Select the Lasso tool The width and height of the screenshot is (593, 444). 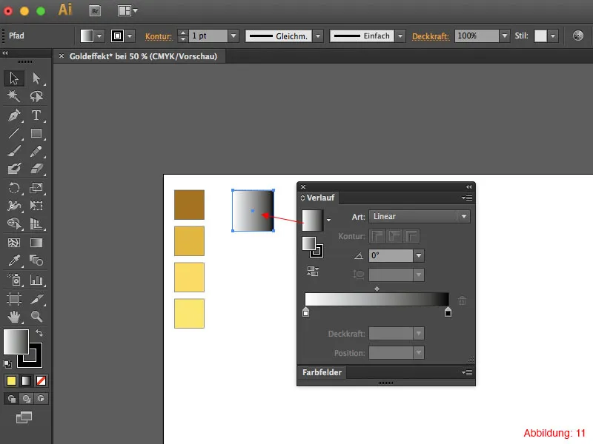coord(36,96)
